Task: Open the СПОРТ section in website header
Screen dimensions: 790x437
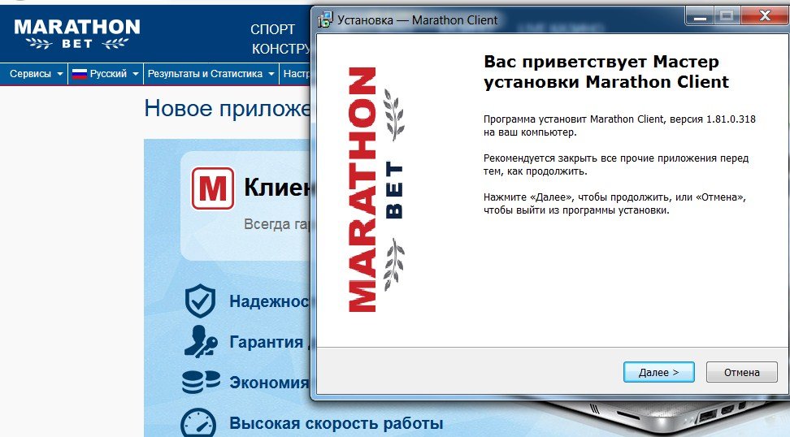Action: (272, 30)
